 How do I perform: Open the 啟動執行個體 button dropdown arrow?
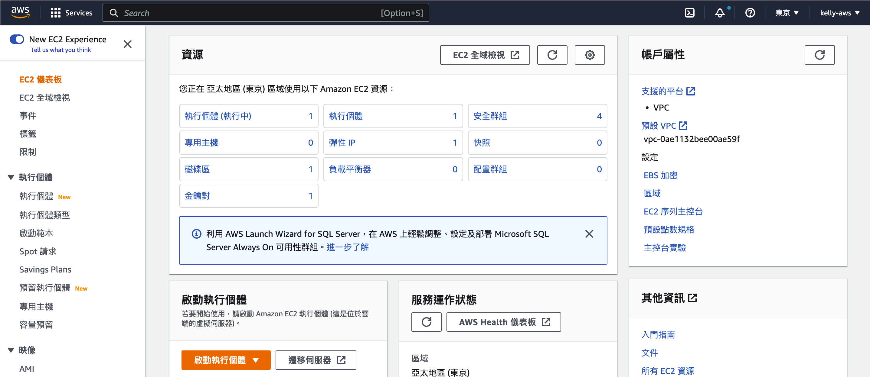256,360
